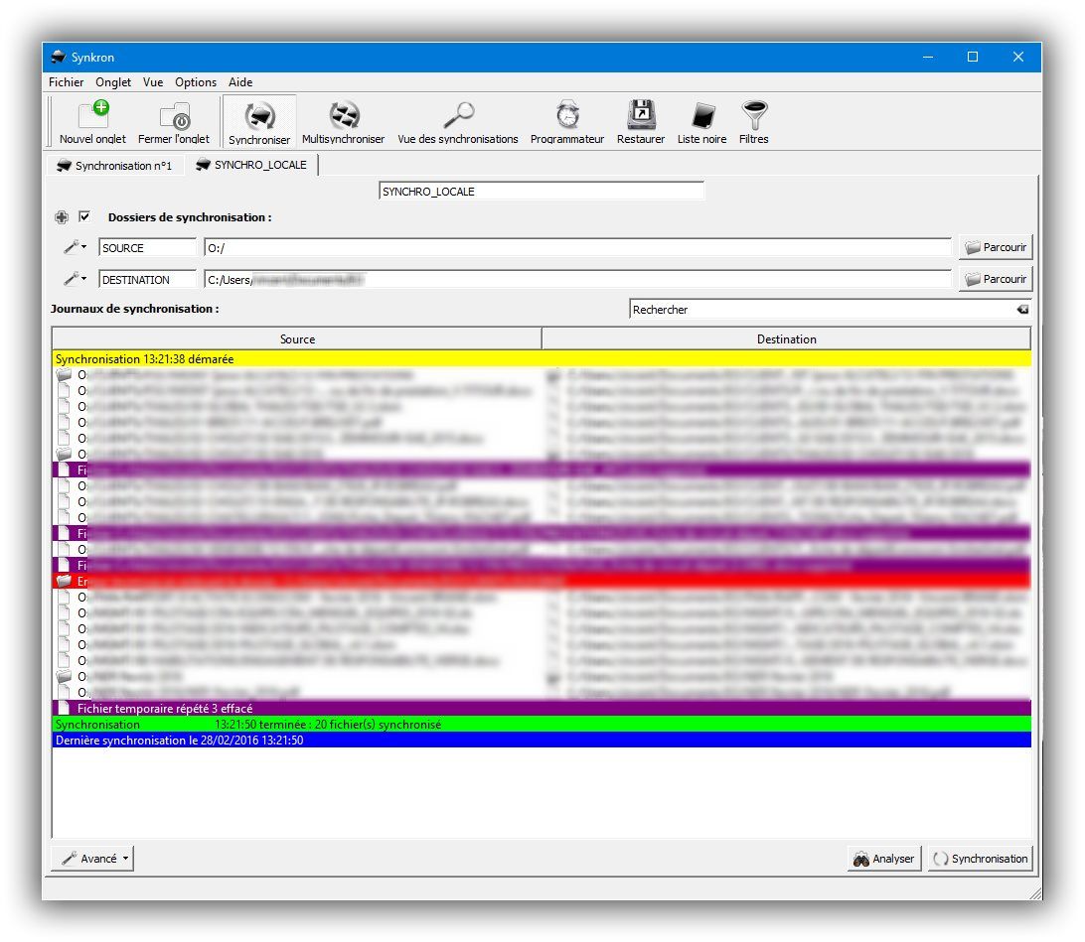
Task: Toggle the Dossiers de synchronisation checkbox
Action: tap(84, 217)
